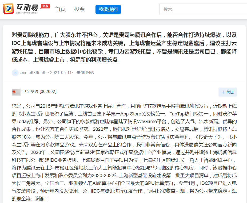
Task: Click the stock code [002602]
Action: click(48, 92)
